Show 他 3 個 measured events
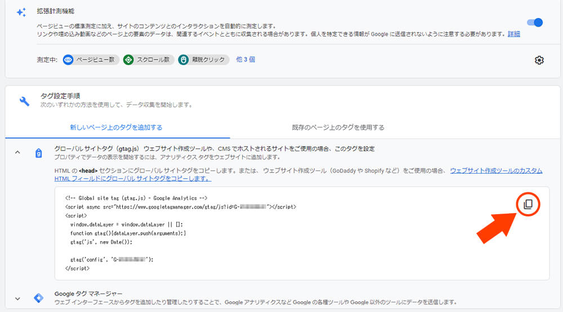The height and width of the screenshot is (312, 563). click(245, 60)
